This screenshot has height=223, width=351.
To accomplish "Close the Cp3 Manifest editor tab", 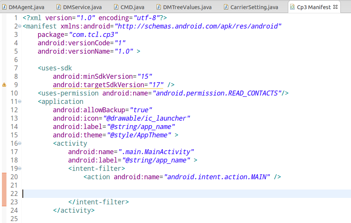I will click(335, 7).
